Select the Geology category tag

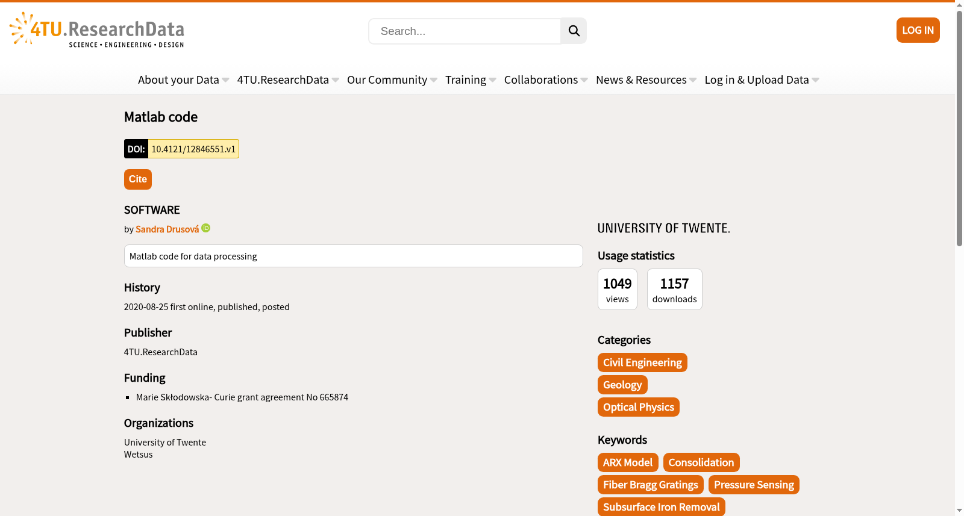(x=622, y=385)
